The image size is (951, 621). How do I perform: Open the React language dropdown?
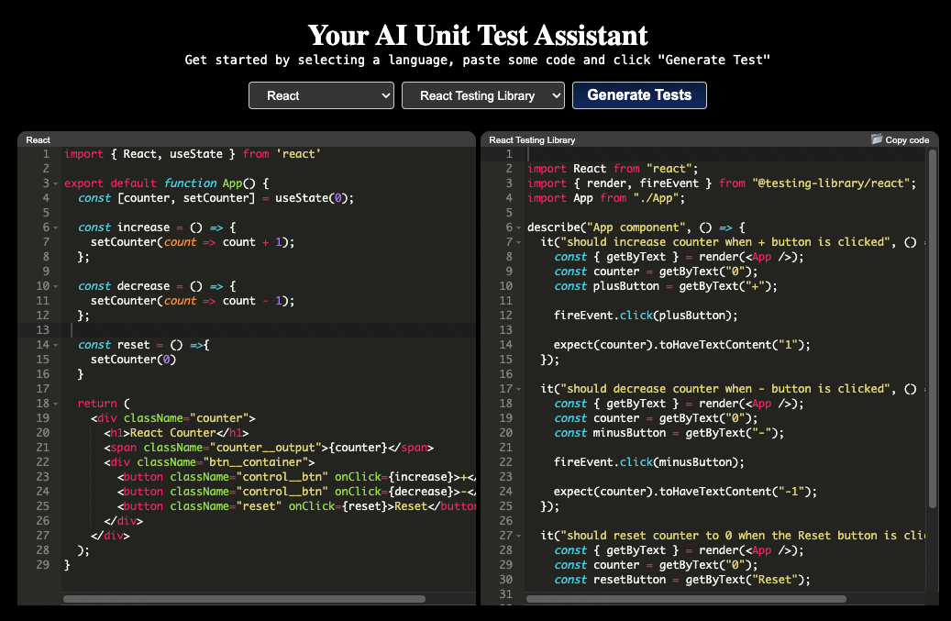click(x=321, y=95)
